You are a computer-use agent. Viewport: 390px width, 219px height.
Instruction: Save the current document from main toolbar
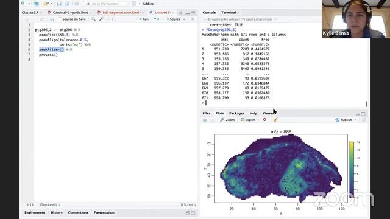coord(59,4)
